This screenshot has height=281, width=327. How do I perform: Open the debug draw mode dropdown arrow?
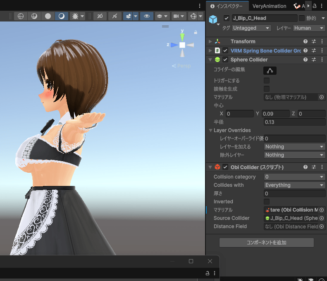82,16
